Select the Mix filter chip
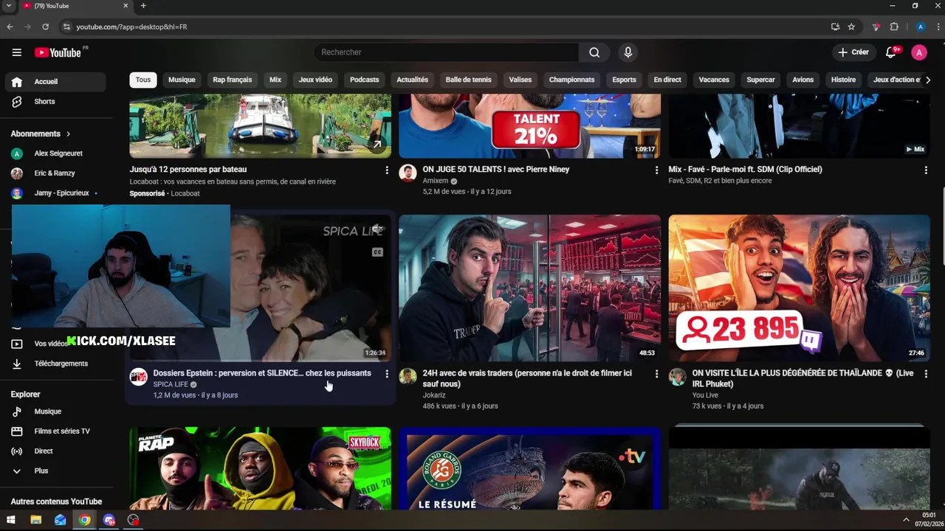945x531 pixels. tap(275, 80)
